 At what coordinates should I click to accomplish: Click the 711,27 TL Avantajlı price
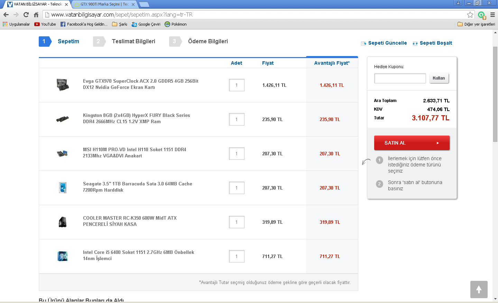pyautogui.click(x=330, y=256)
